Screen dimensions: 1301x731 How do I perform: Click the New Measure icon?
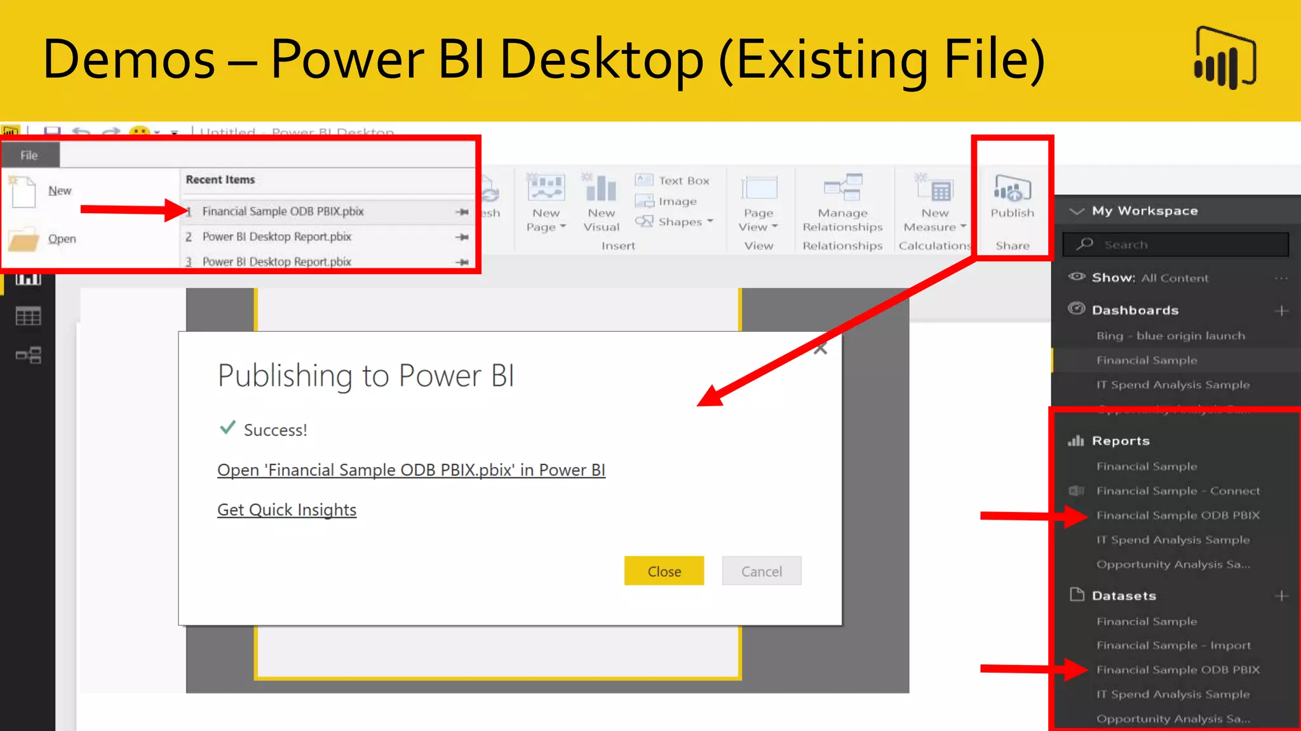point(934,188)
